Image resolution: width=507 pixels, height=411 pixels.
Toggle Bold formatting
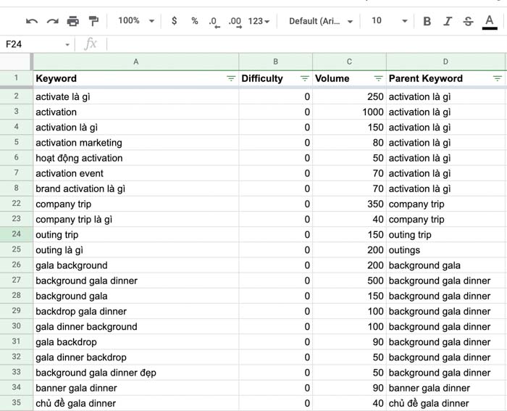pos(427,21)
